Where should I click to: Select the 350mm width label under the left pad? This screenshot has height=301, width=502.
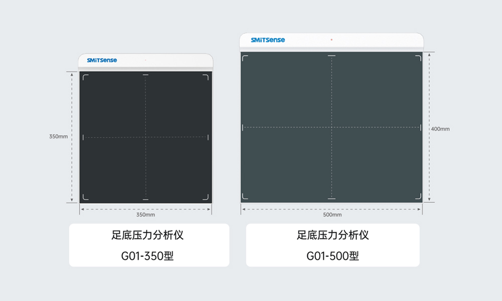pyautogui.click(x=146, y=215)
